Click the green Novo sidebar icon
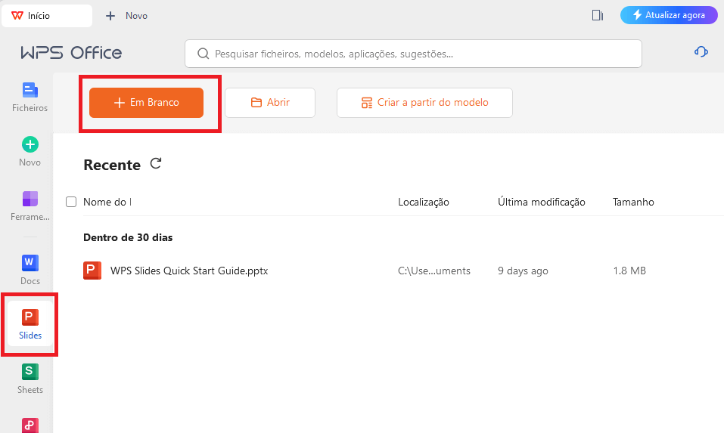This screenshot has width=724, height=433. click(30, 150)
